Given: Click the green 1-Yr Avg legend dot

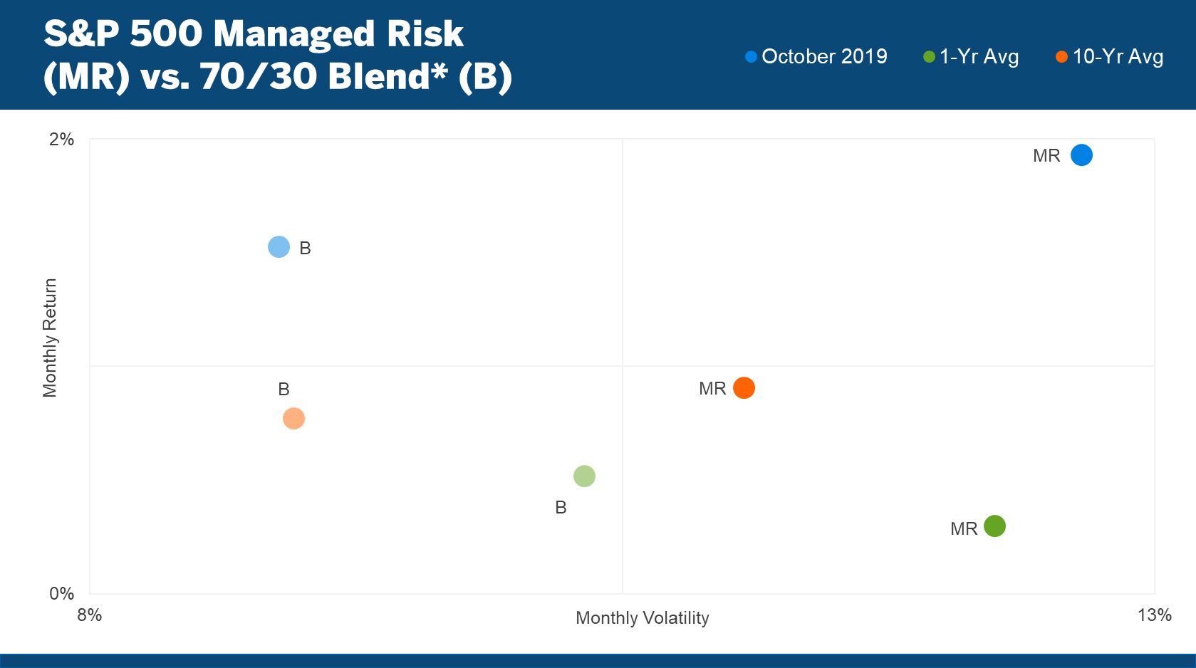Looking at the screenshot, I should coord(929,57).
